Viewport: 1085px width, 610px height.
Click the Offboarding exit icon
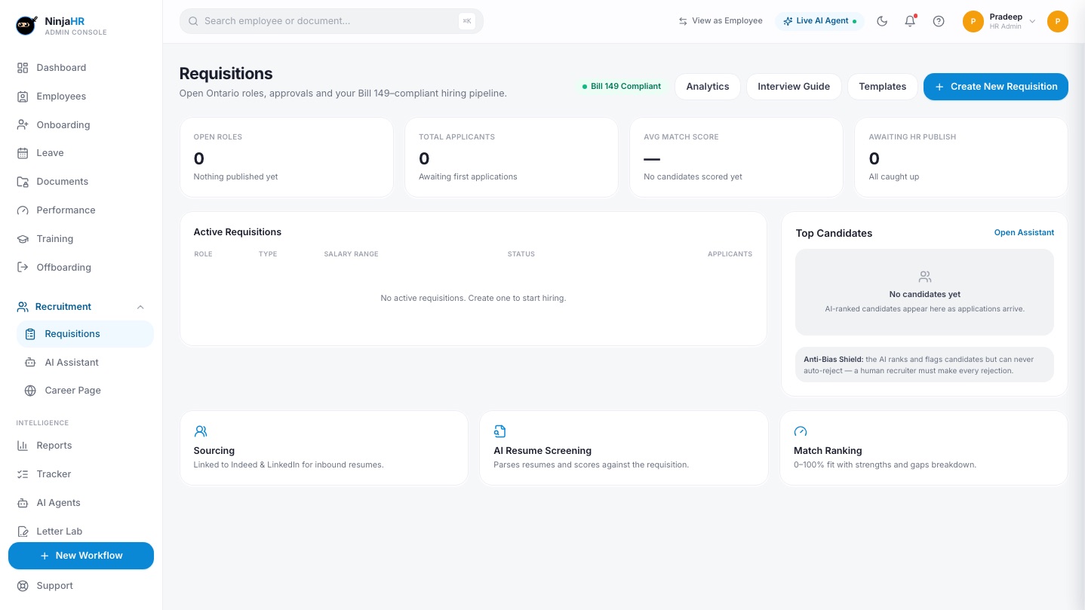(x=23, y=268)
